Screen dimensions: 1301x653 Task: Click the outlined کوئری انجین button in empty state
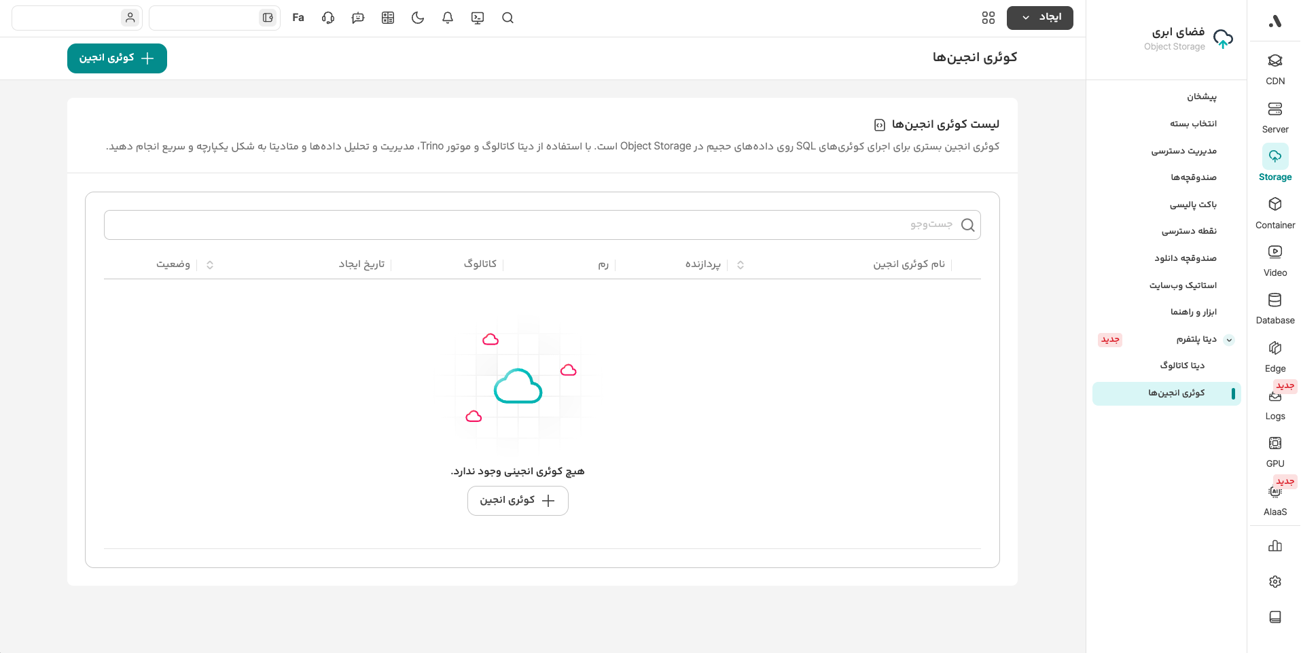coord(518,501)
